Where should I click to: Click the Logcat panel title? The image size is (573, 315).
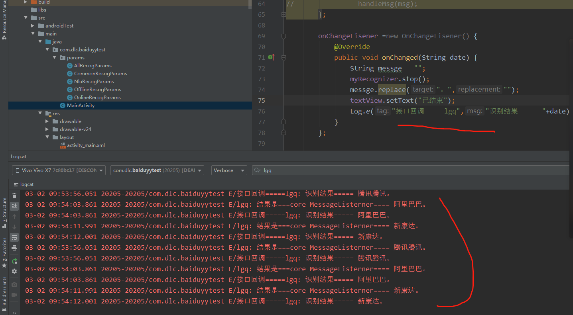click(19, 157)
